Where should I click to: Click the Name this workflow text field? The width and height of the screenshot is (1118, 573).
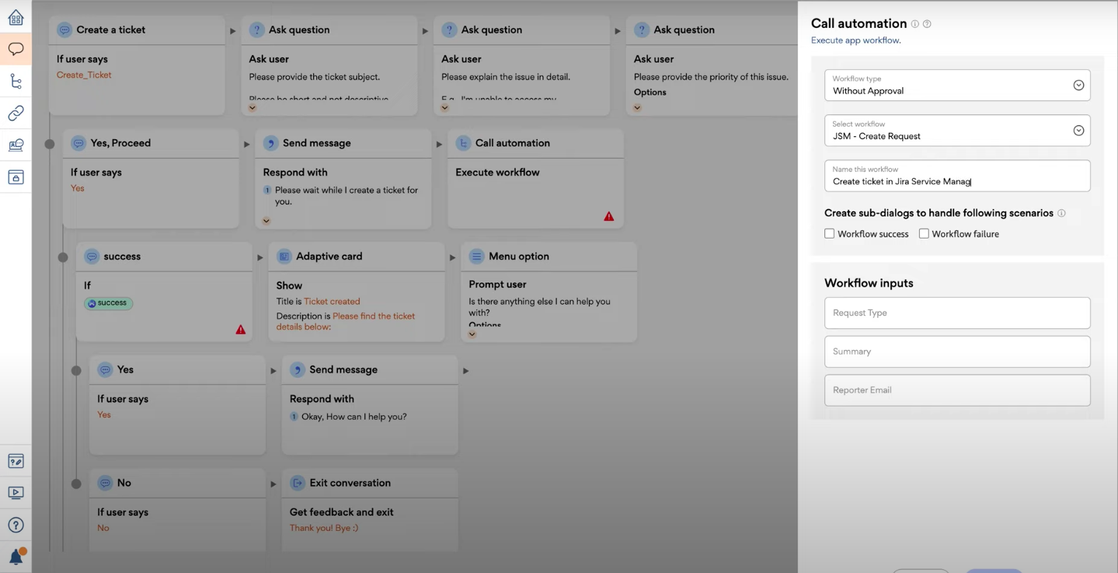[x=956, y=181]
